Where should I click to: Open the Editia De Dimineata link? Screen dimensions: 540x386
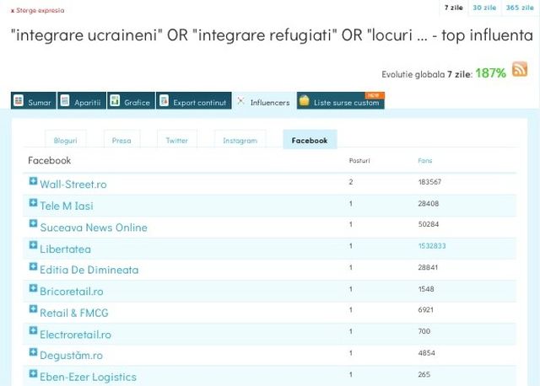[89, 270]
